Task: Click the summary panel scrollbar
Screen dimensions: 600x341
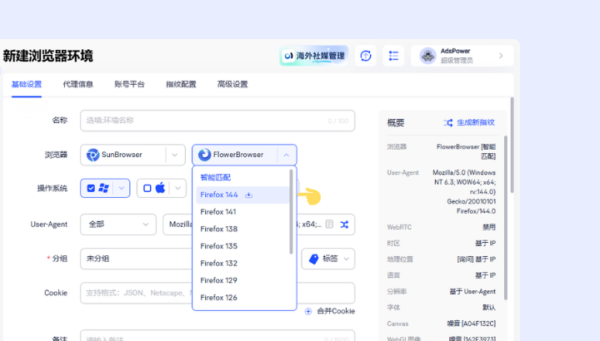Action: [x=506, y=218]
